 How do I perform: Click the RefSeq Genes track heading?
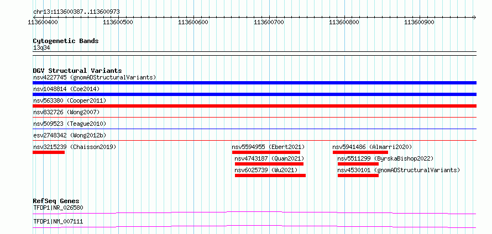(x=56, y=201)
